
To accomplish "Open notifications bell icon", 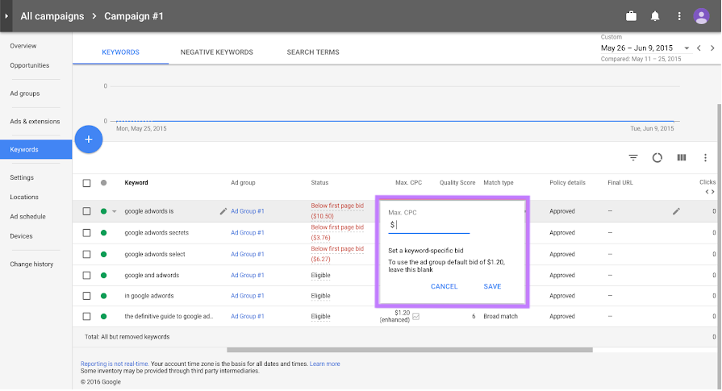I will click(655, 16).
